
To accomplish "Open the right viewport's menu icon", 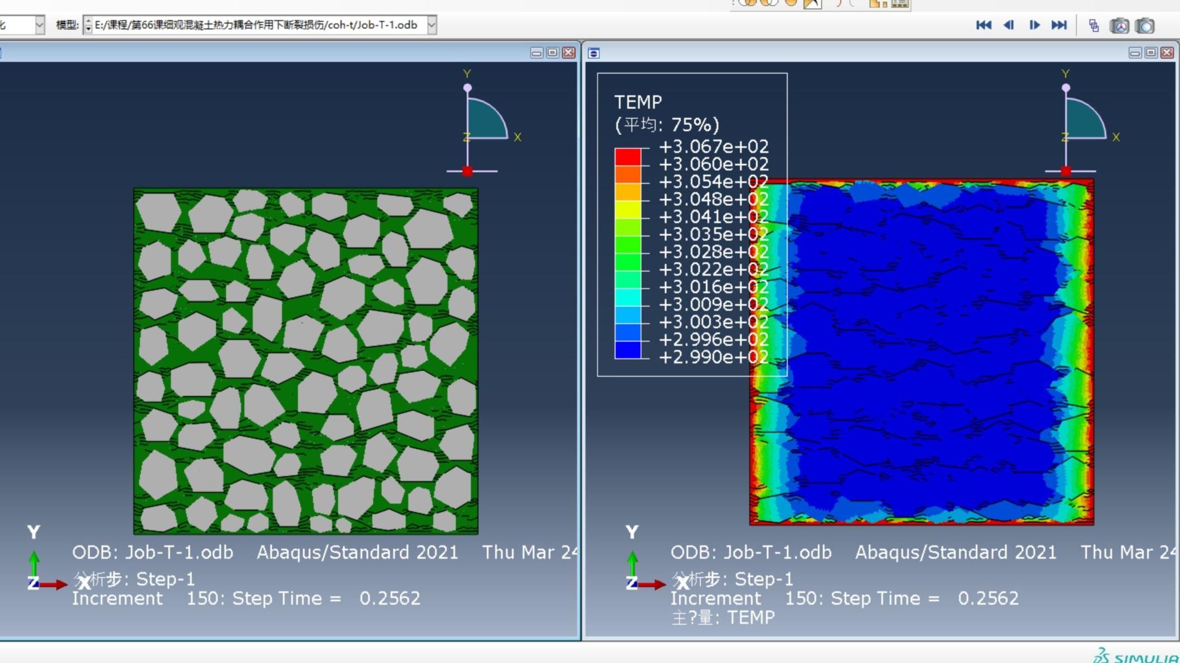I will [594, 53].
